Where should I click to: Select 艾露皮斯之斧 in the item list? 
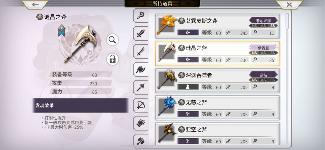click(x=218, y=26)
